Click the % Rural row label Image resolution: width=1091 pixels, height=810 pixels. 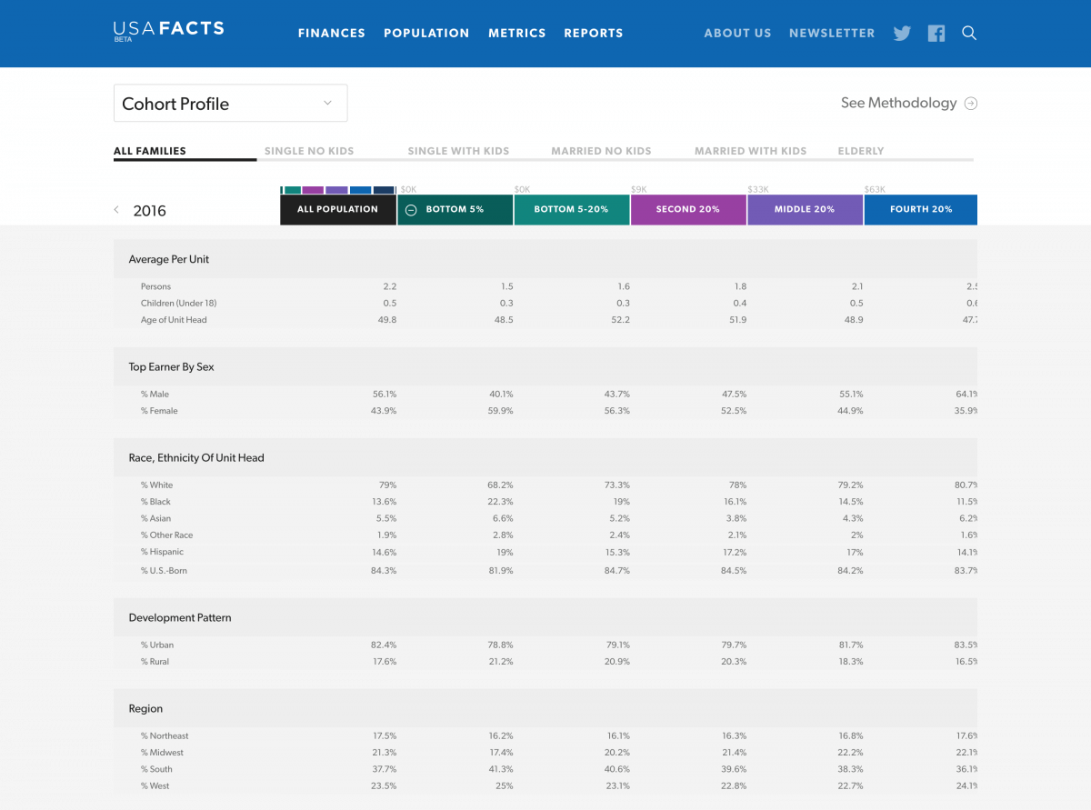(x=155, y=662)
